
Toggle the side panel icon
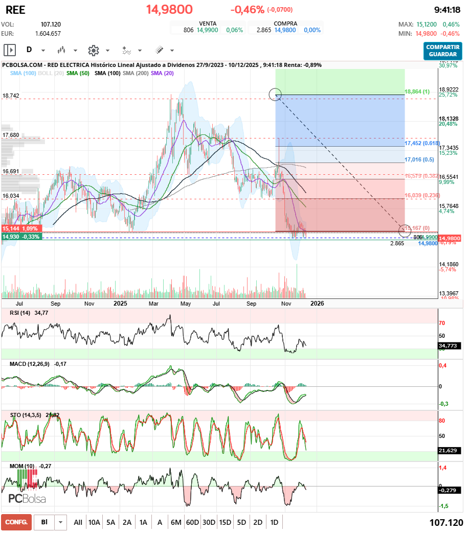click(x=10, y=50)
